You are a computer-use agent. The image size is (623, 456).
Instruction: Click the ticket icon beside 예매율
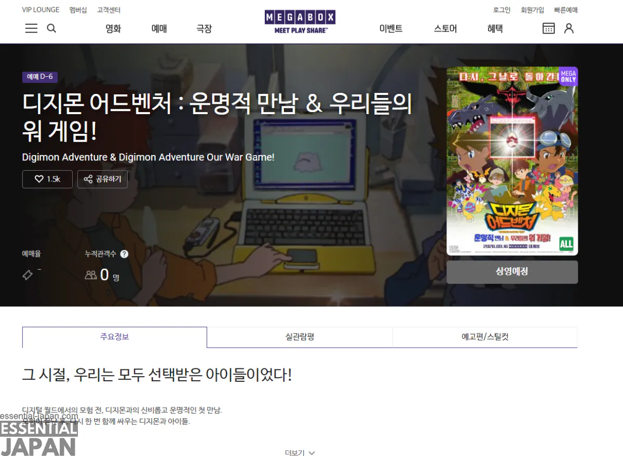(28, 275)
